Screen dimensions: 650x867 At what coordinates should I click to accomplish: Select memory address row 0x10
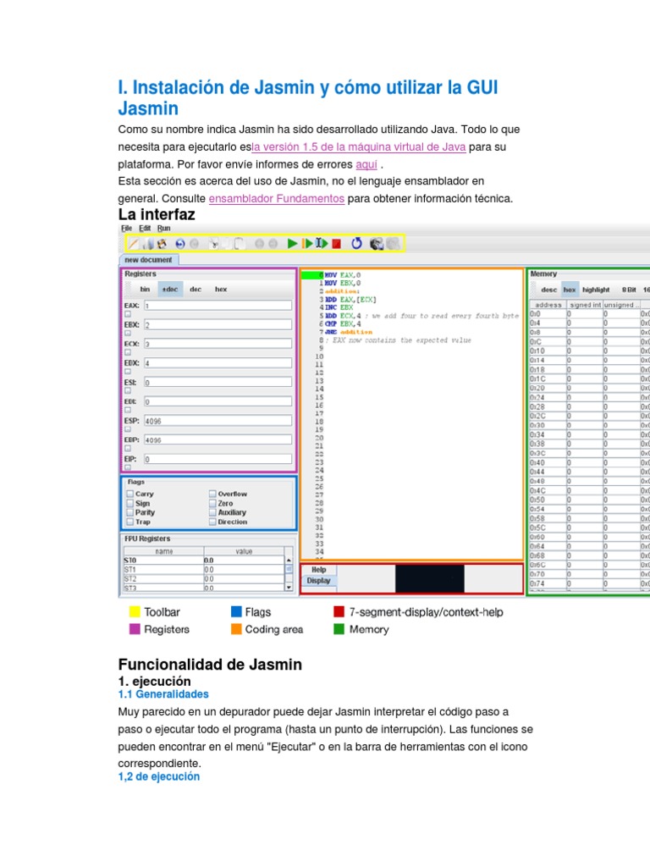[x=590, y=351]
